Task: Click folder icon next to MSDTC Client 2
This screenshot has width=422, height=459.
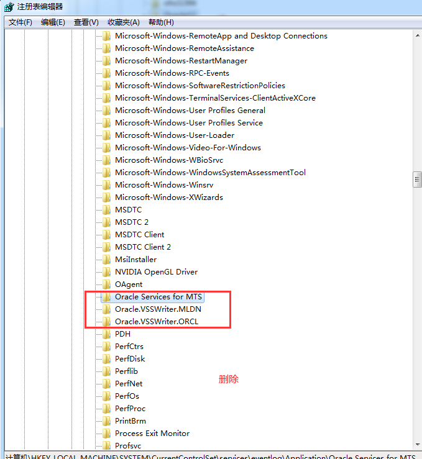Action: [107, 247]
